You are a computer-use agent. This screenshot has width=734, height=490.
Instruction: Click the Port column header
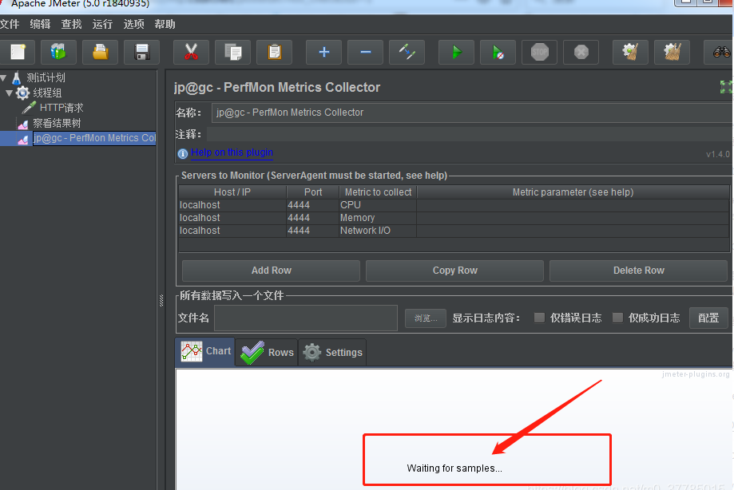tap(313, 192)
